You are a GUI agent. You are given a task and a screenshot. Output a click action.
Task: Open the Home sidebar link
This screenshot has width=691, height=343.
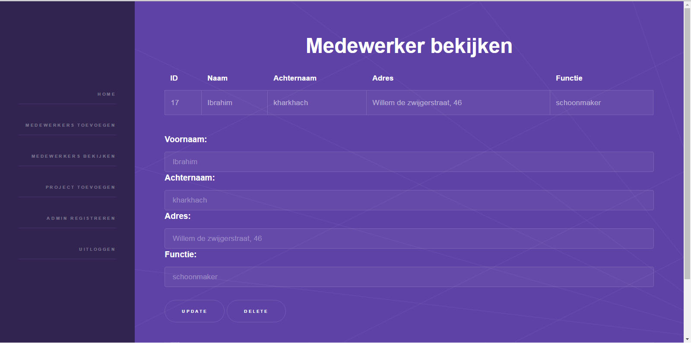(x=106, y=94)
